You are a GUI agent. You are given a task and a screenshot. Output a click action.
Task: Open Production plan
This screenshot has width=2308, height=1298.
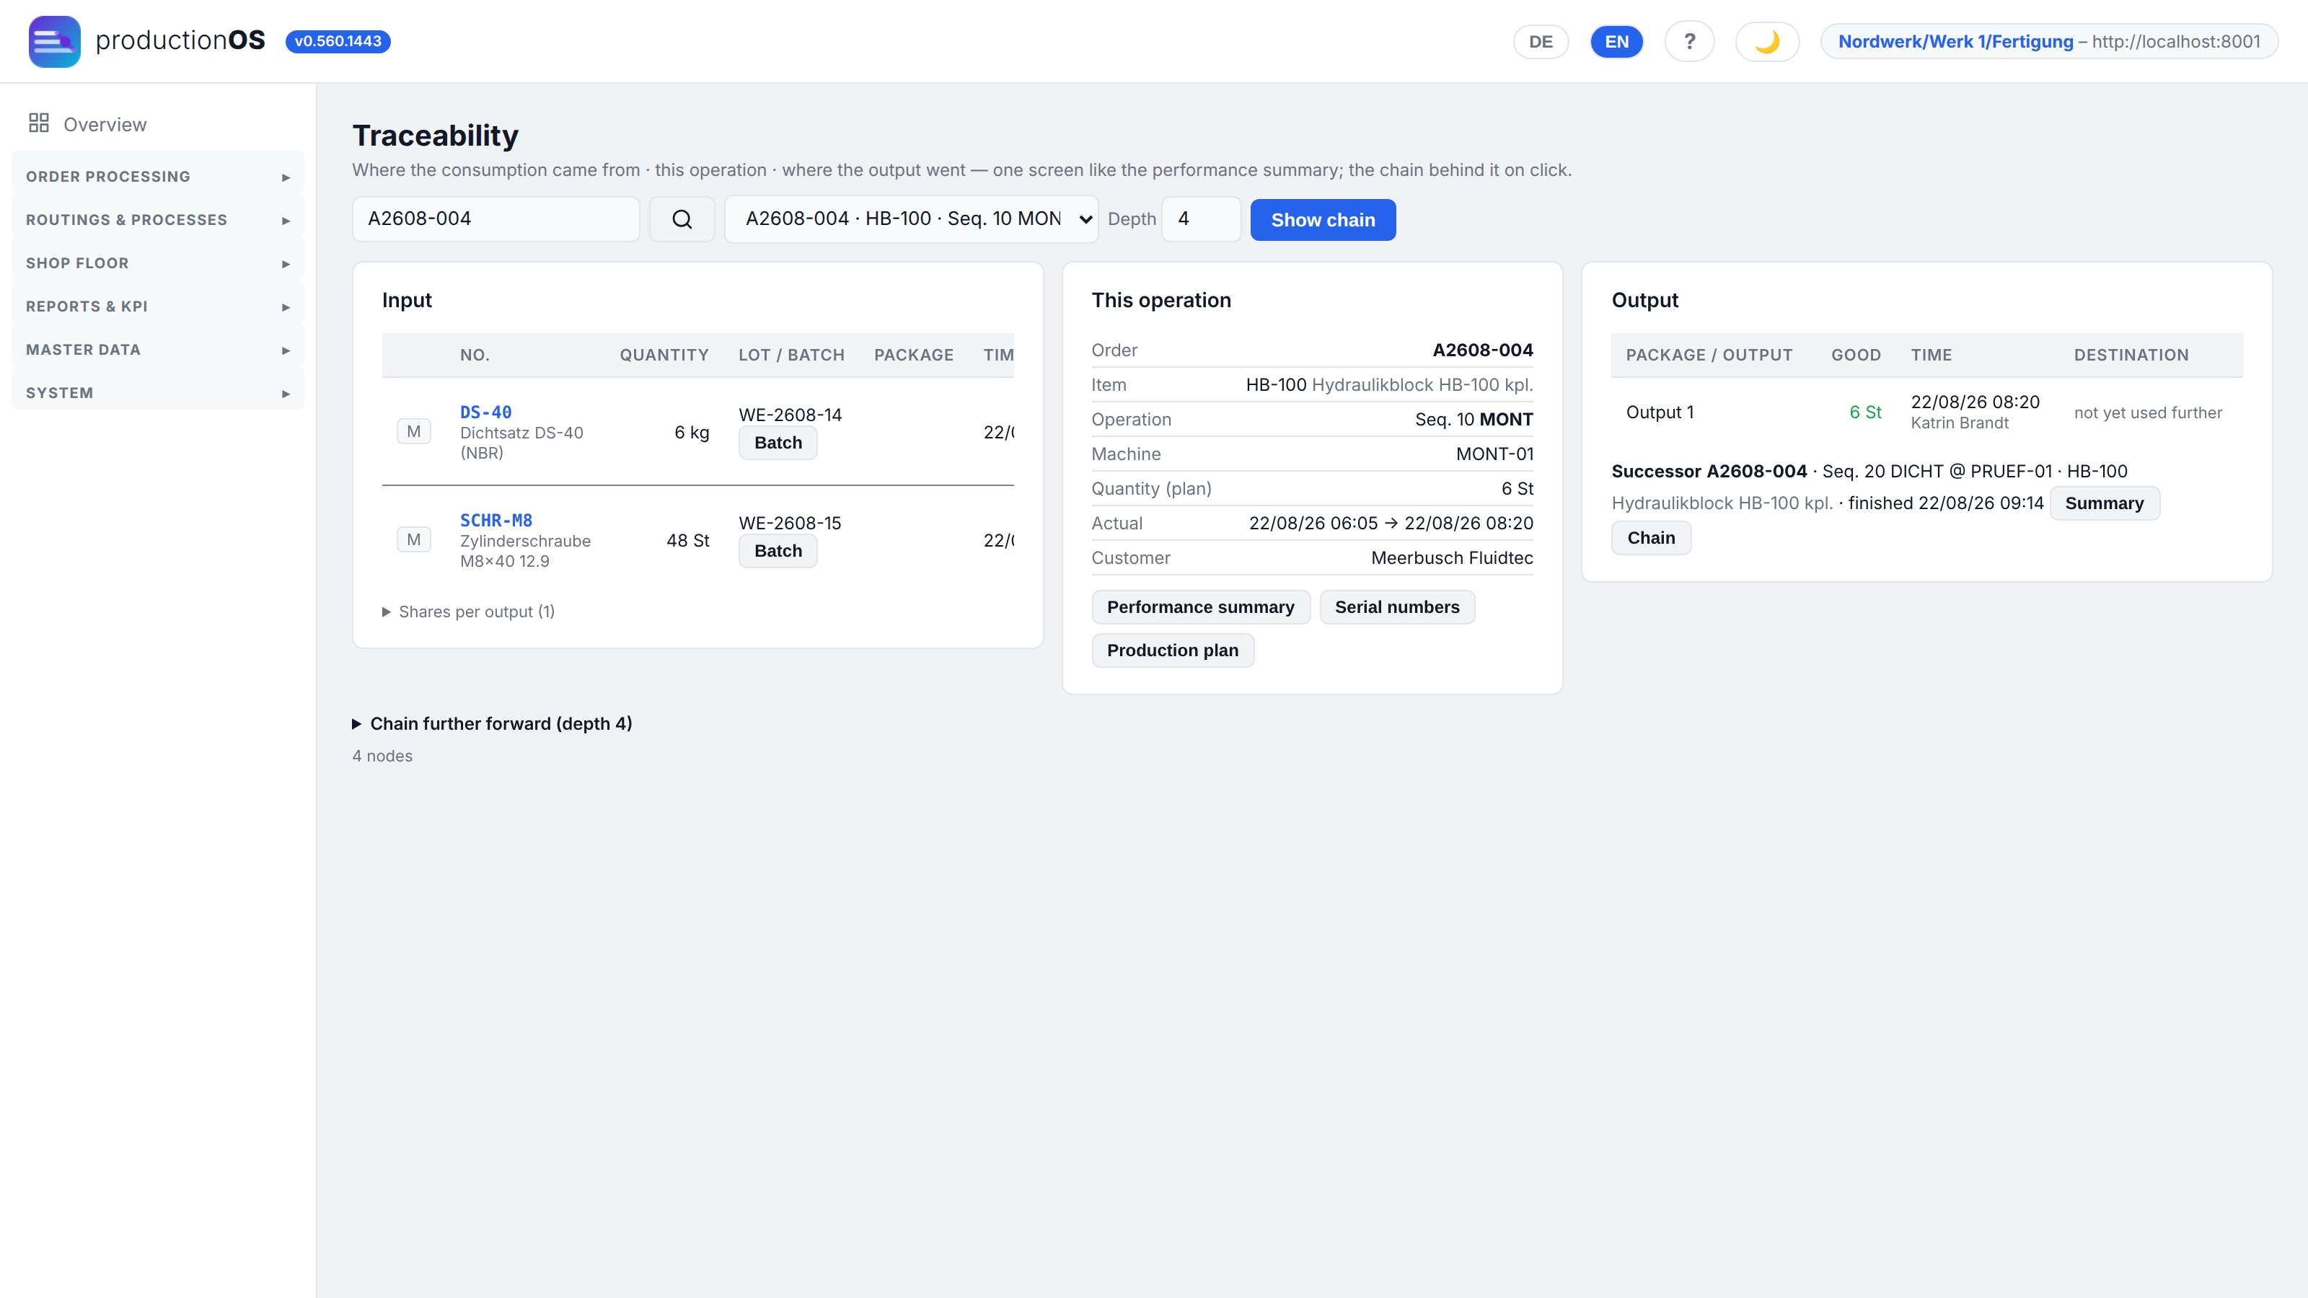[x=1173, y=650]
